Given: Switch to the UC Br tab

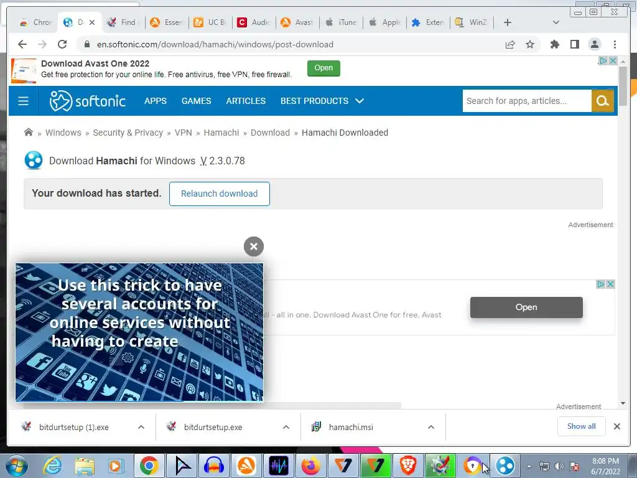Looking at the screenshot, I should (210, 22).
